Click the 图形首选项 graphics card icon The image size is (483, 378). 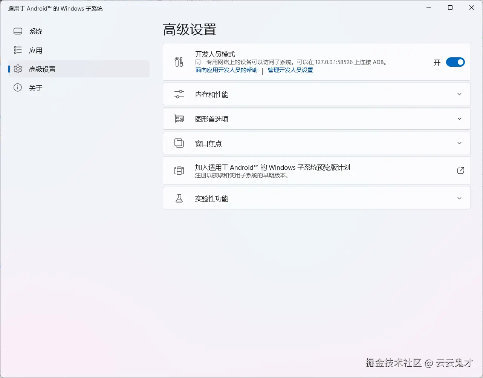pos(179,119)
